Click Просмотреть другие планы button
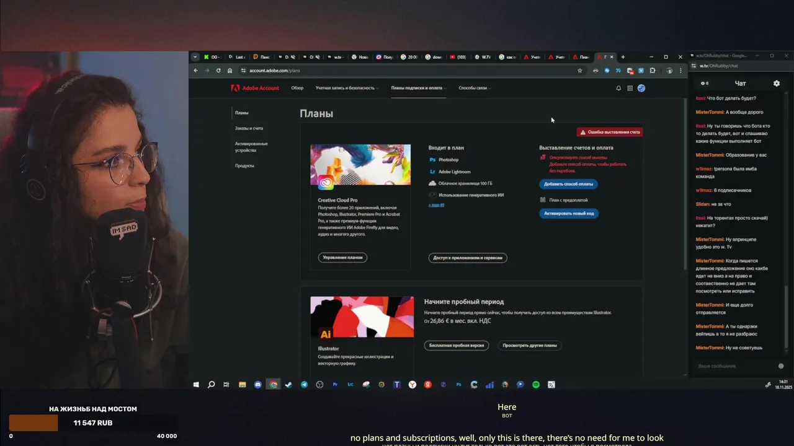794x446 pixels. point(530,345)
